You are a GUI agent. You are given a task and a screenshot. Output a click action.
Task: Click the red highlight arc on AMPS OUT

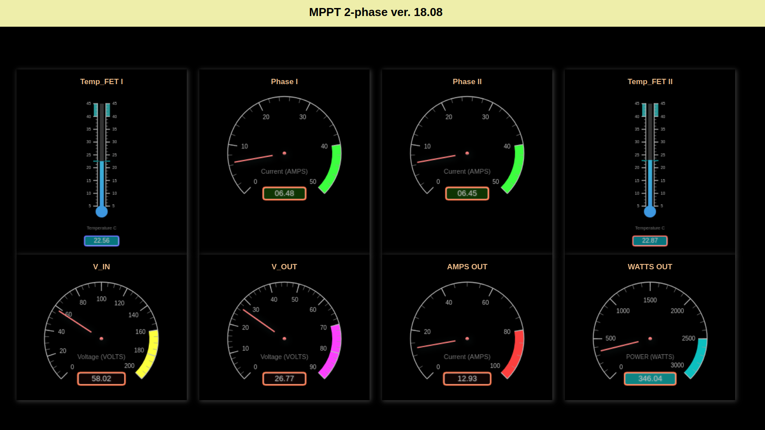518,355
